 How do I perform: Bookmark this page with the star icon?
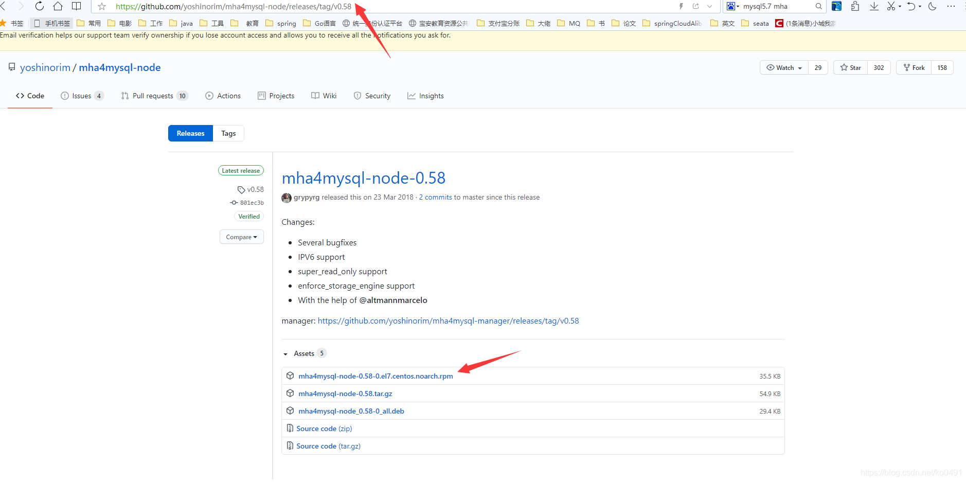point(102,7)
